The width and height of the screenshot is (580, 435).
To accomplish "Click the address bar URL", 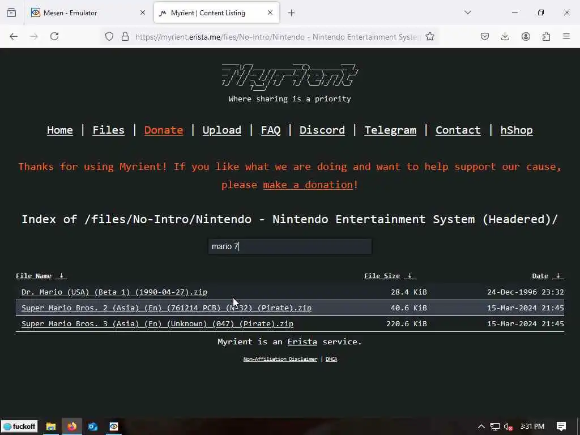I will [278, 37].
